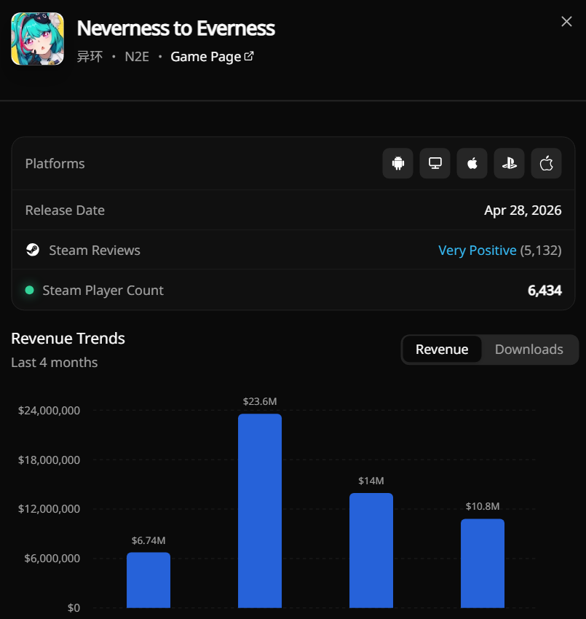Click the Revenue Trends heading
The height and width of the screenshot is (619, 586).
pos(68,339)
